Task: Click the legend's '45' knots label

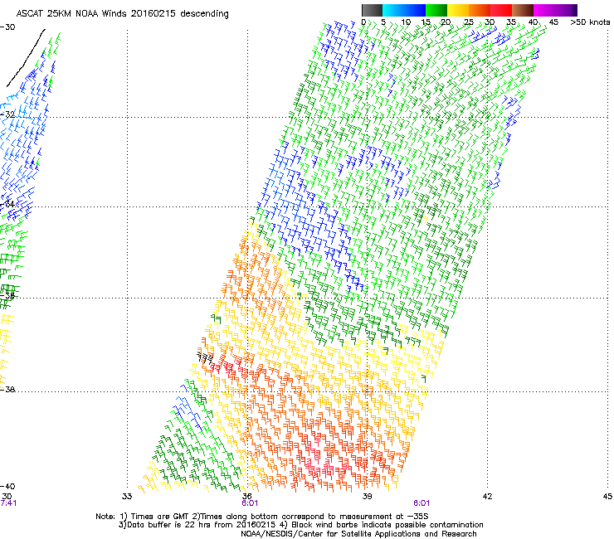Action: tap(553, 22)
